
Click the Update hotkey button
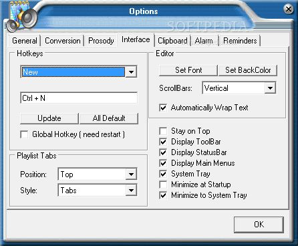point(49,118)
